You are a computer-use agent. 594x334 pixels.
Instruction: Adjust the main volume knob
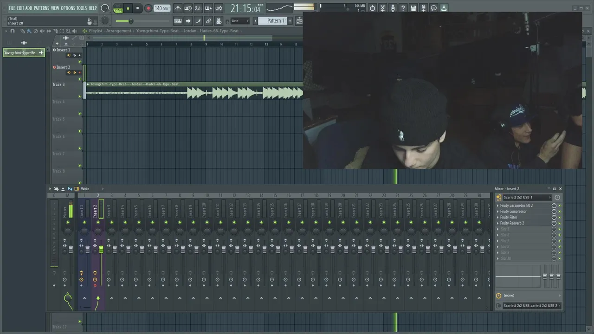105,8
